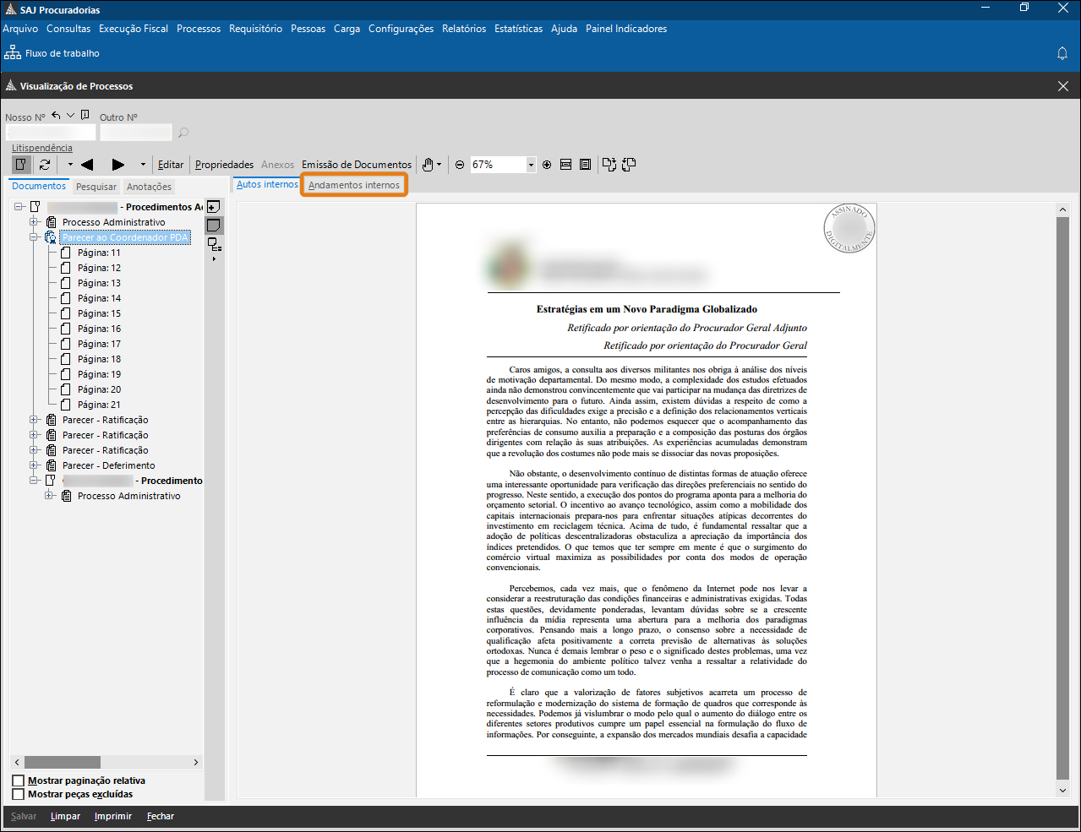This screenshot has width=1081, height=832.
Task: Open the 67% zoom level dropdown
Action: [x=531, y=165]
